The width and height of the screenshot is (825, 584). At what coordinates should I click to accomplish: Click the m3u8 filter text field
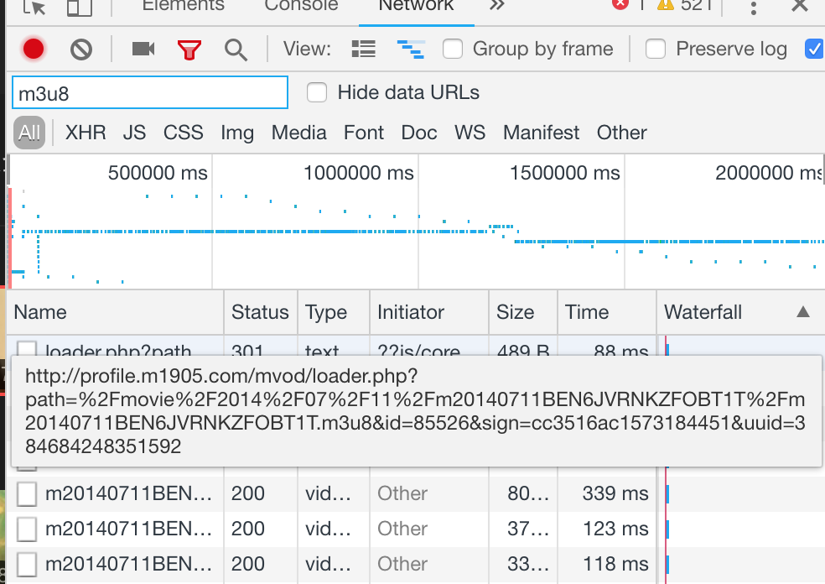tap(150, 93)
